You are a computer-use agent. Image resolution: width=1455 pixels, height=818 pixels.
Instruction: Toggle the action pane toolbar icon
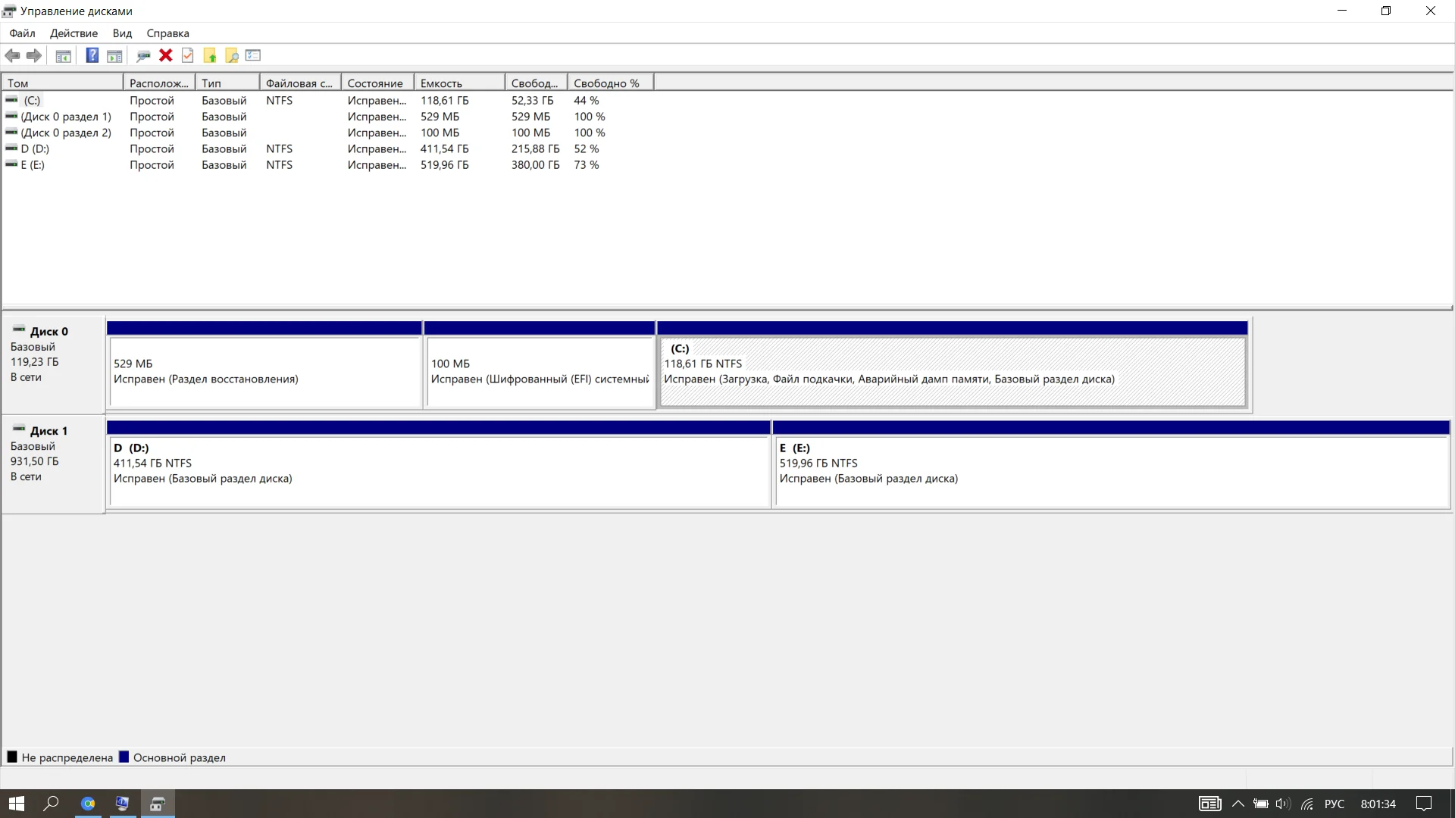coord(114,55)
